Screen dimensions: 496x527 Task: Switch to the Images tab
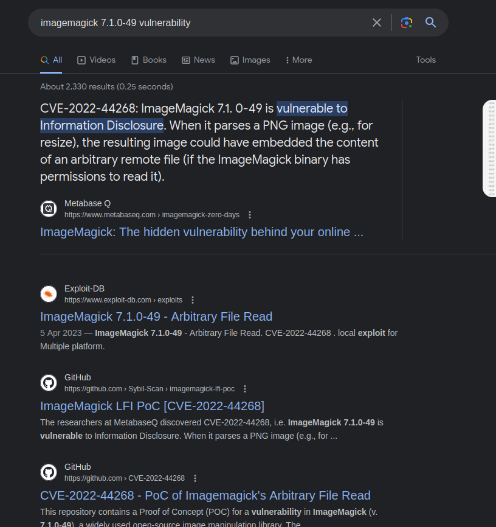point(250,60)
